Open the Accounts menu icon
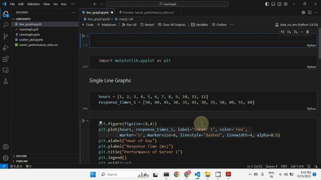The height and width of the screenshot is (180, 321). pyautogui.click(x=6, y=146)
